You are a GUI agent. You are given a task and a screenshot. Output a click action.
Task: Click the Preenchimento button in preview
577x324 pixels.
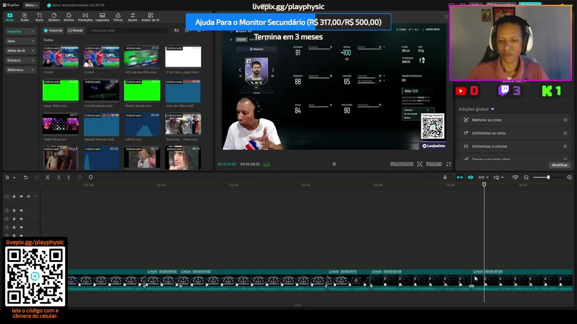402,164
